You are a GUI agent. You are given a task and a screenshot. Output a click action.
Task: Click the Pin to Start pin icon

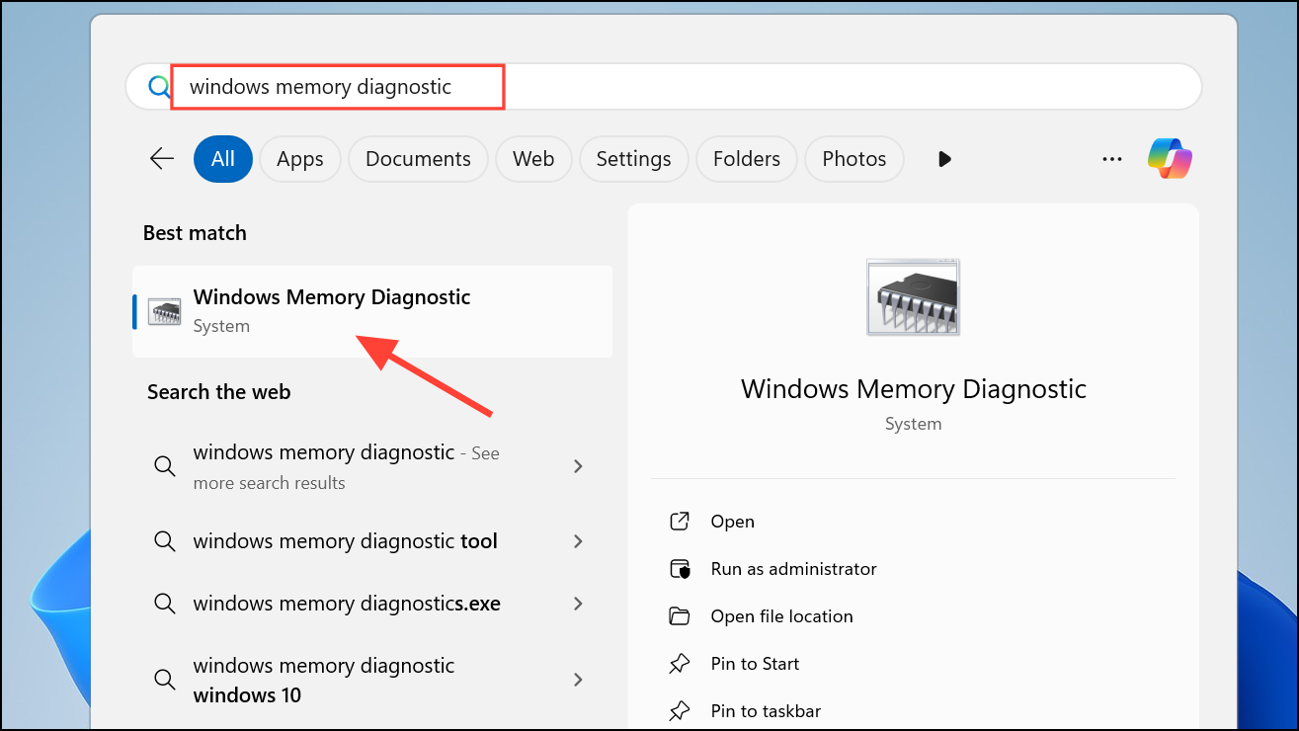click(680, 664)
